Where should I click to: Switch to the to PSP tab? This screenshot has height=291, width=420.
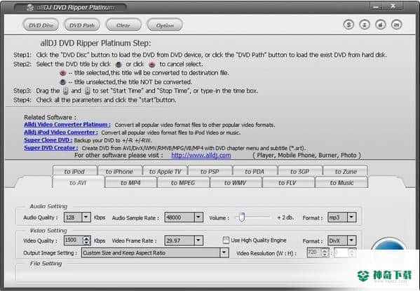210,171
